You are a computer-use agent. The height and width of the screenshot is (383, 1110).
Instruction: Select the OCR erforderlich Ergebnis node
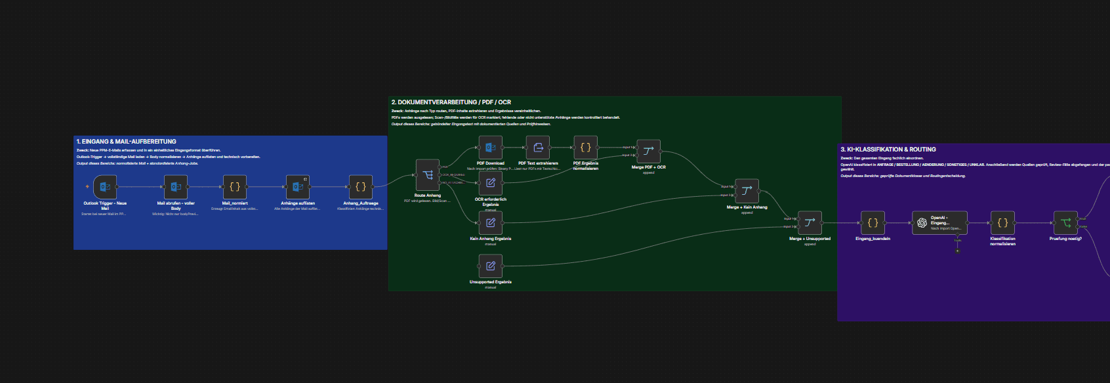pyautogui.click(x=491, y=183)
